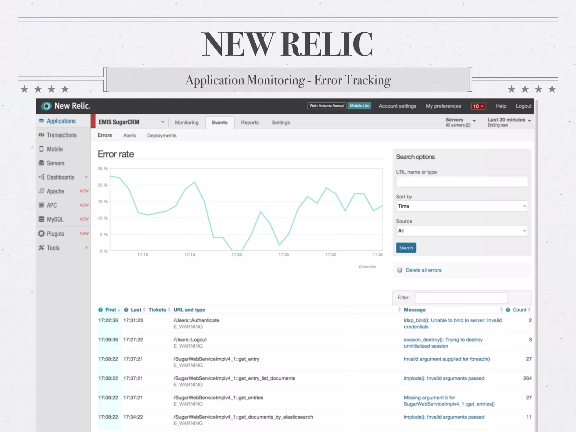Click the Plugins icon in sidebar
This screenshot has width=576, height=432.
click(x=41, y=234)
